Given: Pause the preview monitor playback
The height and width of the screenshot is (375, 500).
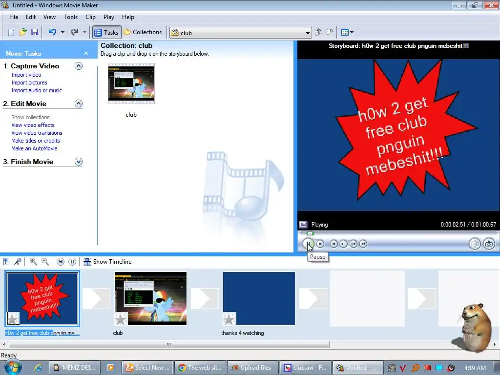Looking at the screenshot, I should (308, 244).
